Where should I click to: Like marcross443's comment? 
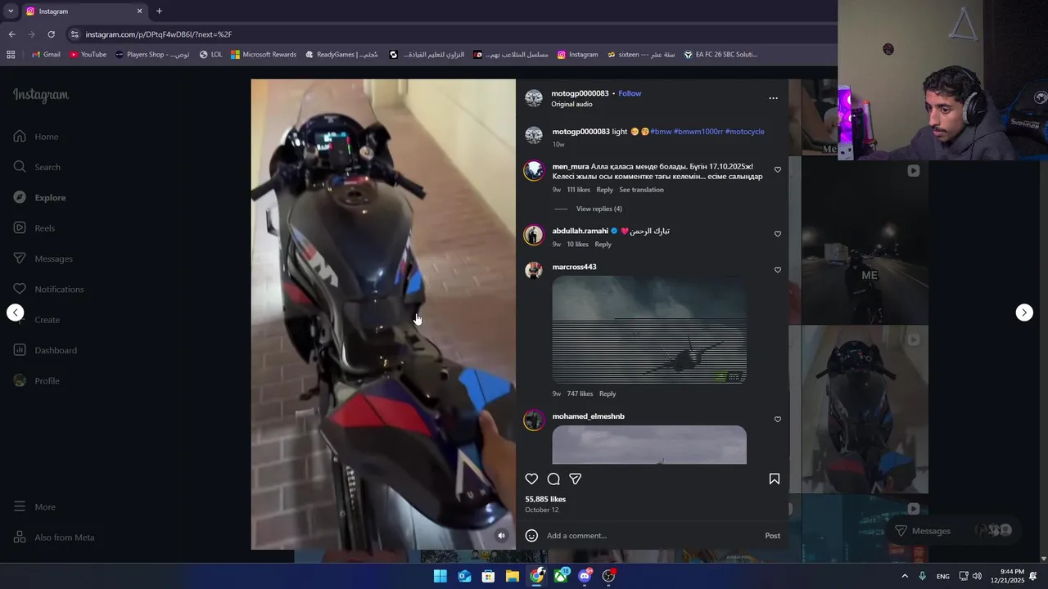tap(778, 270)
